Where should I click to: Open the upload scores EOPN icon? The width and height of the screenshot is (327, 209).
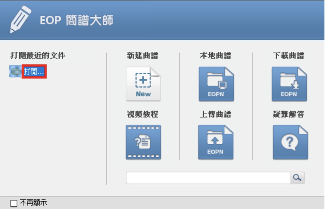[x=216, y=142]
